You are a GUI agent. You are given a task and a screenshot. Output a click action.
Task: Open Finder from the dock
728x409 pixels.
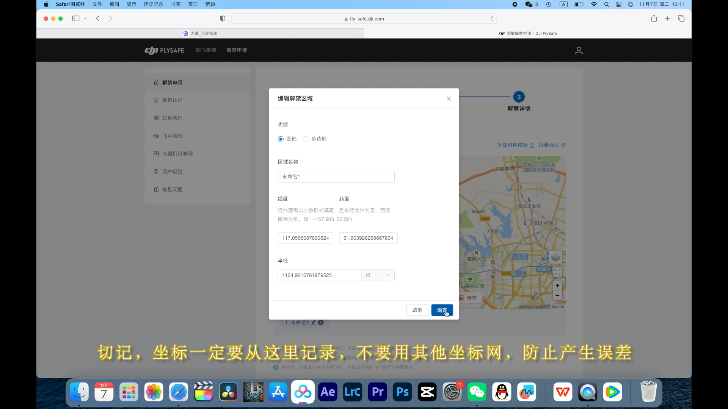click(x=79, y=392)
